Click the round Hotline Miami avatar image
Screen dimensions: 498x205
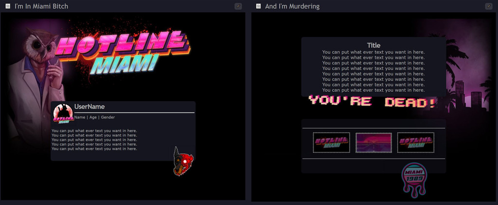[63, 114]
